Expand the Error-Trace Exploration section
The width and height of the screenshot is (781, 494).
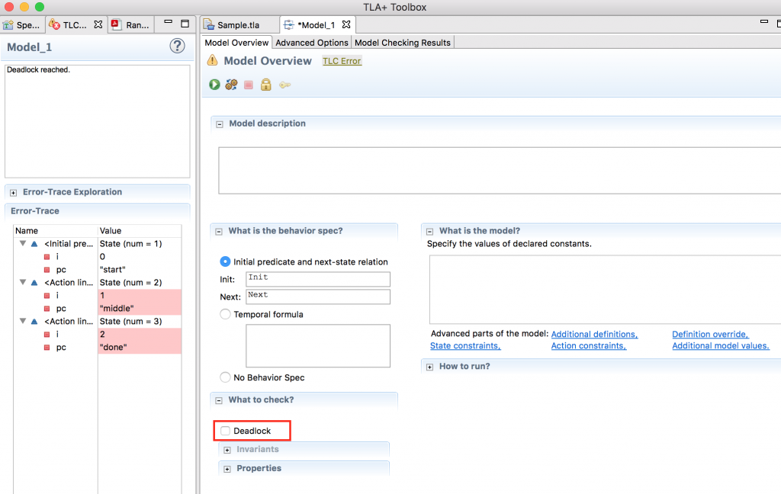(x=14, y=193)
